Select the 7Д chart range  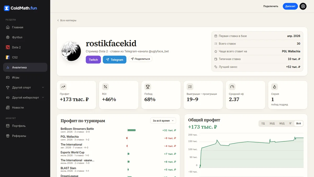263,124
